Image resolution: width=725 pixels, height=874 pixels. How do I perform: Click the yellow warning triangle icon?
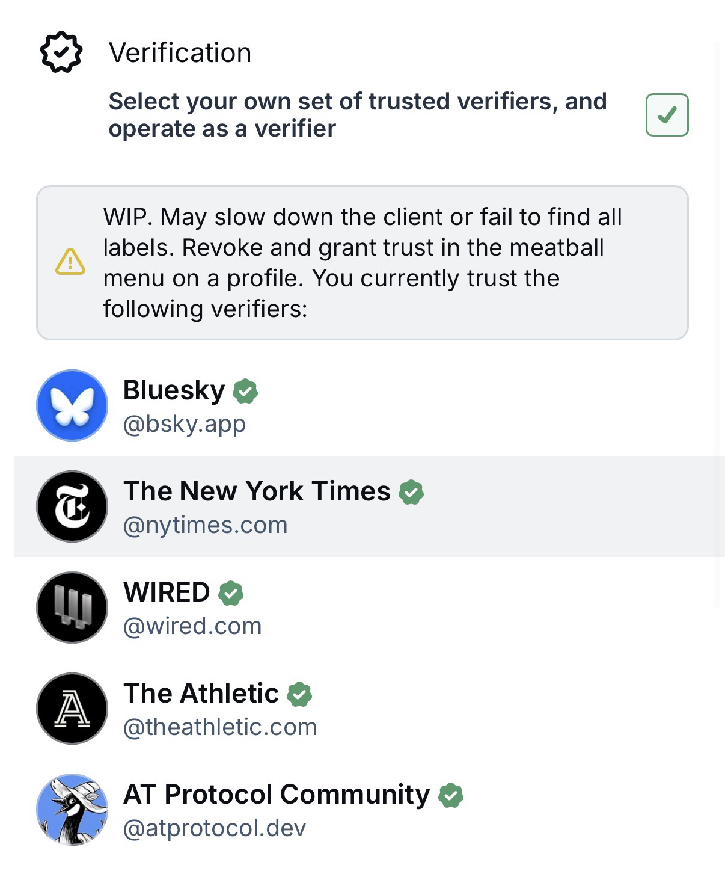70,262
